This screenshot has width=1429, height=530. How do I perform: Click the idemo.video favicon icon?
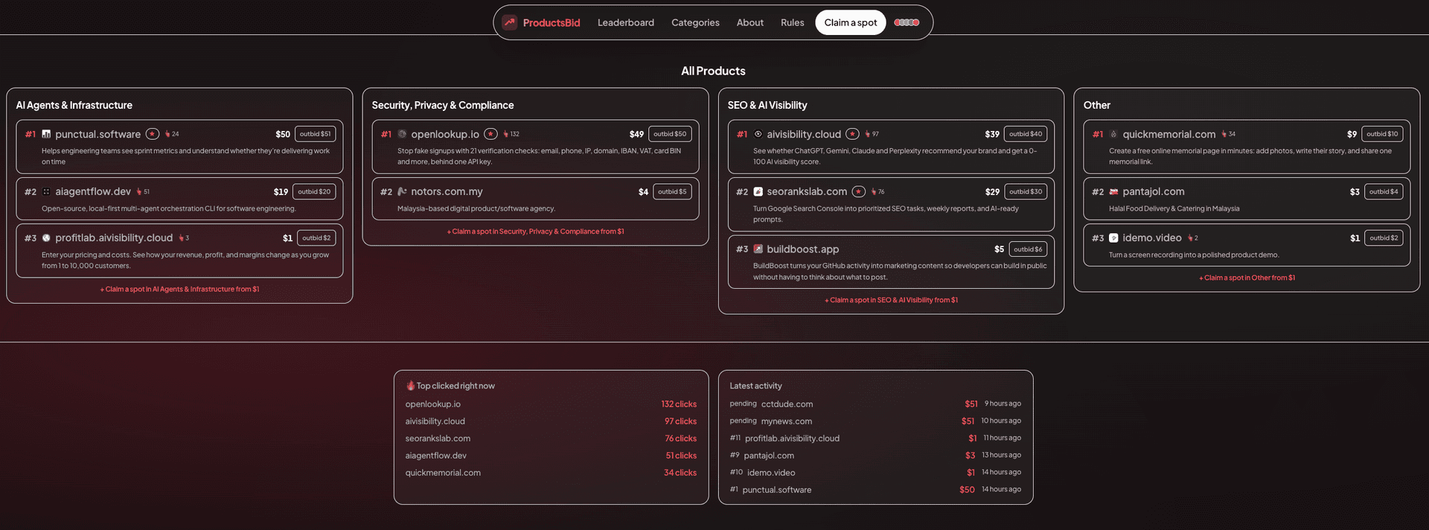[x=1113, y=238]
